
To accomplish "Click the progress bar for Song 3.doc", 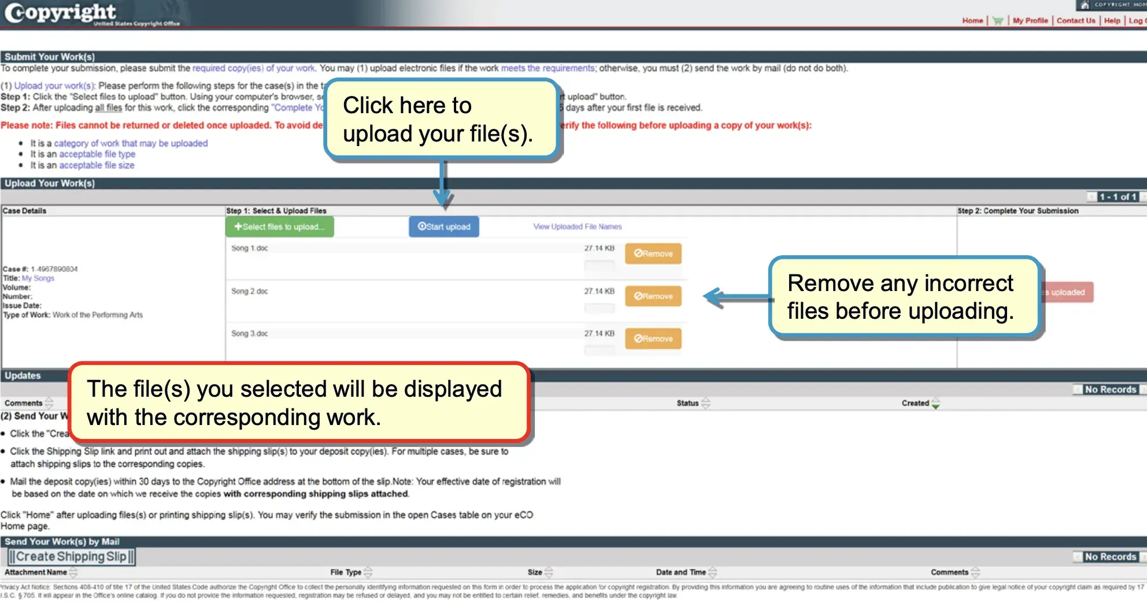I will click(599, 351).
